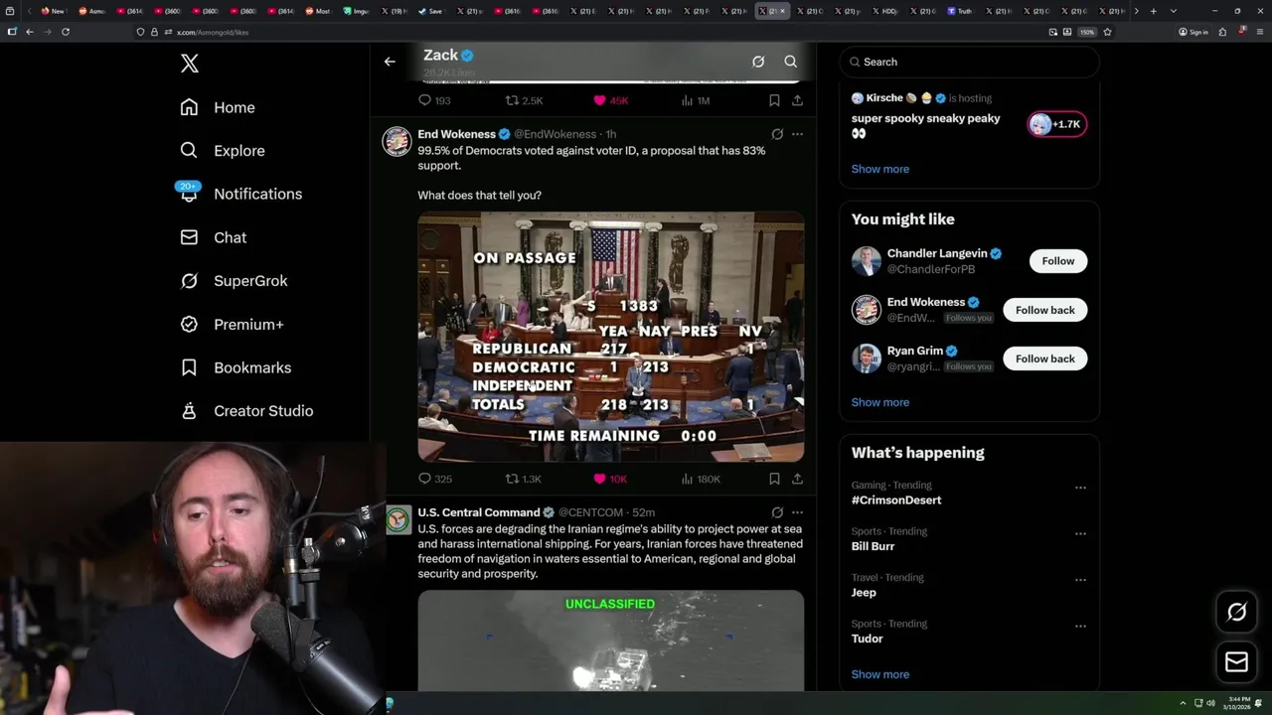Open End Wokeness profile avatar in feed
The height and width of the screenshot is (715, 1272).
pyautogui.click(x=397, y=141)
